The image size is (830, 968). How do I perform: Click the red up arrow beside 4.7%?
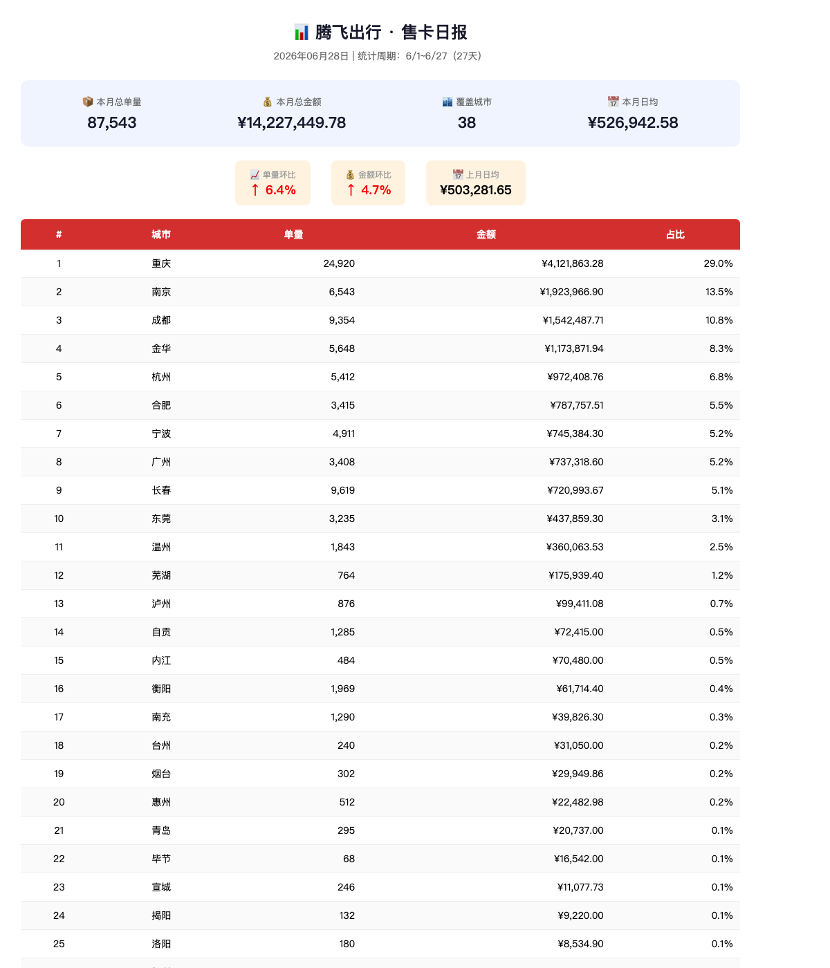(351, 190)
